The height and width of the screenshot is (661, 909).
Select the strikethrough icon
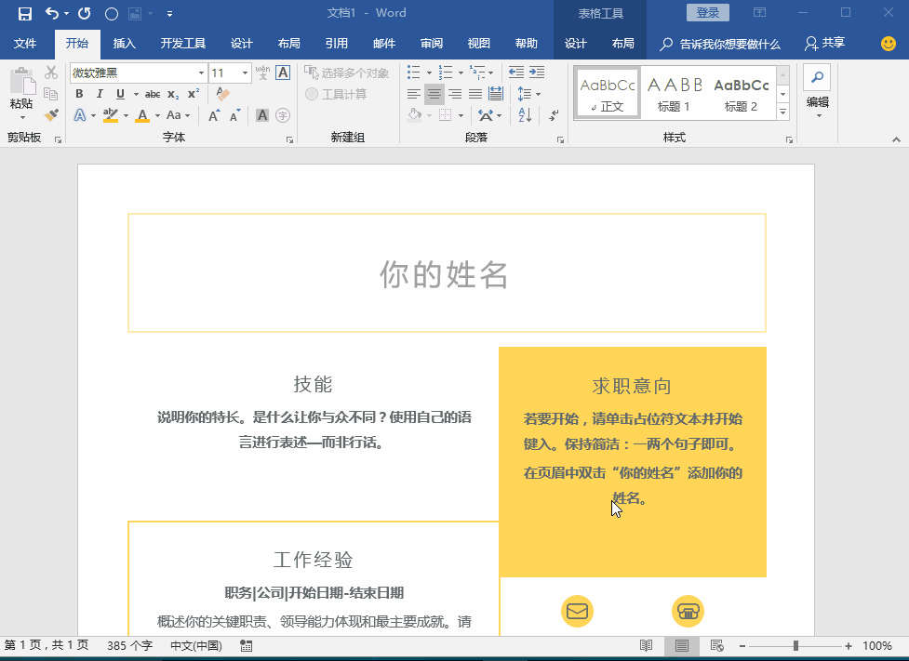coord(154,94)
